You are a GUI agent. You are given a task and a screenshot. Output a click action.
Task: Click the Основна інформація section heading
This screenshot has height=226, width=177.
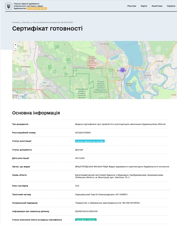click(36, 113)
